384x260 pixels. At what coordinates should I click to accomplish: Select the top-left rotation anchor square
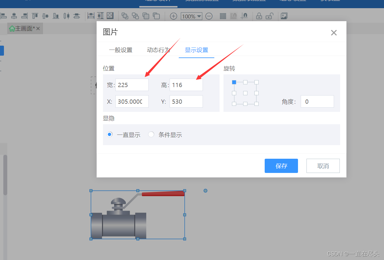coord(234,82)
